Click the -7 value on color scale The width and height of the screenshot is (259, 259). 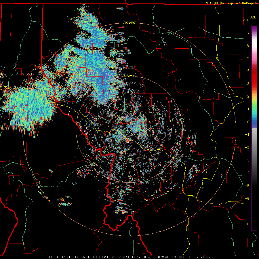coord(247,211)
